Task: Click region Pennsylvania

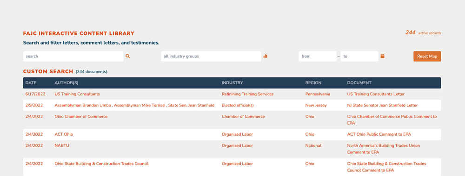Action: tap(318, 94)
